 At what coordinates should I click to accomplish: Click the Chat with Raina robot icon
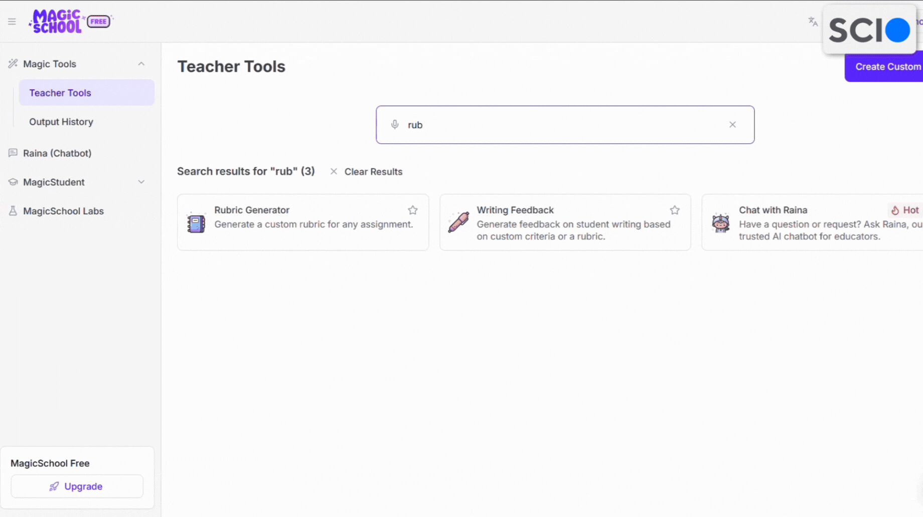pos(721,223)
